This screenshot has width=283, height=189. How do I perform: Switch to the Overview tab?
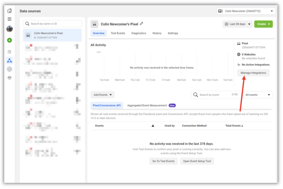coord(99,33)
